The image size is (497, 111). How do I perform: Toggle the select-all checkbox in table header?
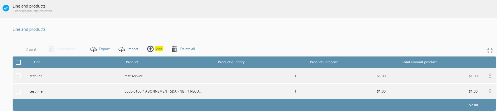(18, 62)
